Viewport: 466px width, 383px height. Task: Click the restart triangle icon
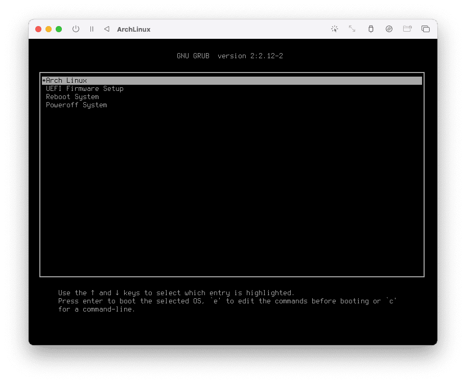tap(107, 29)
